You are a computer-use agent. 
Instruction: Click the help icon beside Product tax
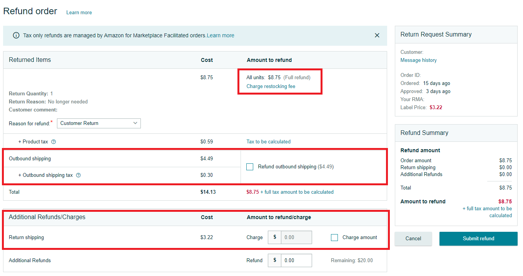pos(53,142)
